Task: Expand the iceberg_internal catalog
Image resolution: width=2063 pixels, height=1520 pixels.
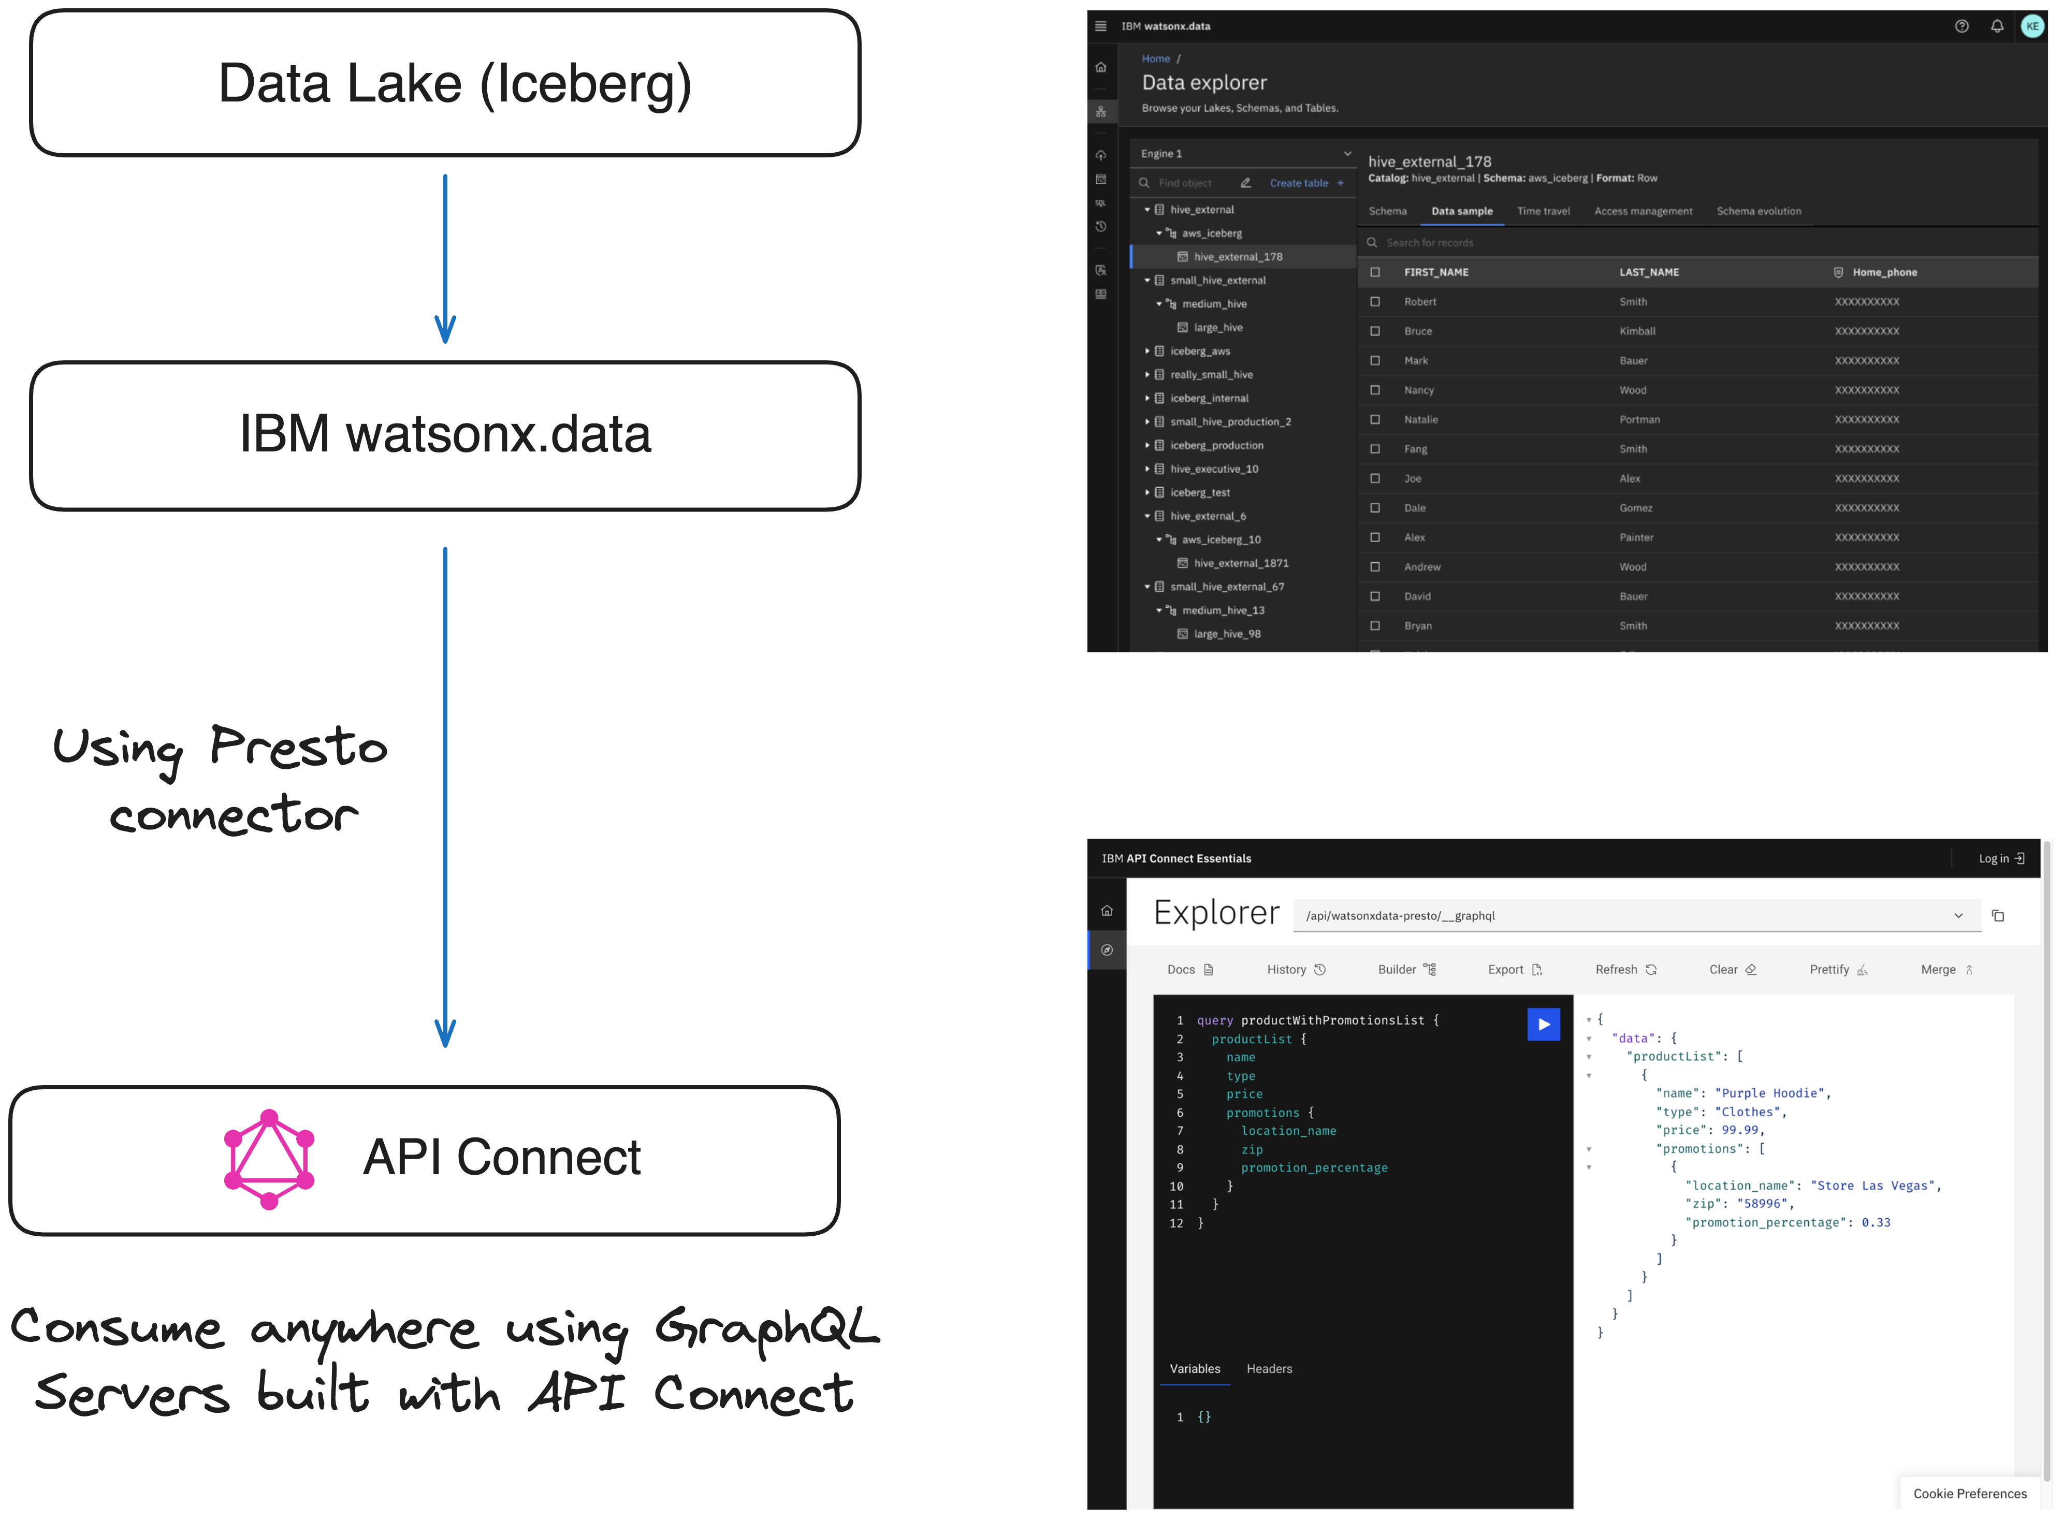Action: tap(1146, 399)
